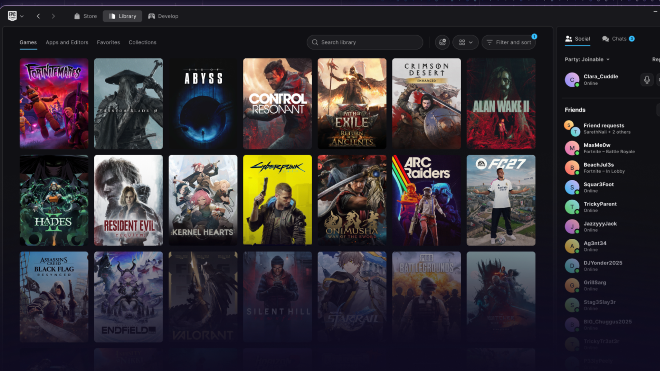Select the Games library tab
The image size is (660, 371).
pos(28,42)
